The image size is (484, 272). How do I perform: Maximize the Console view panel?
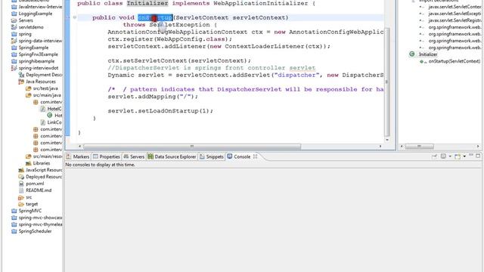(478, 156)
